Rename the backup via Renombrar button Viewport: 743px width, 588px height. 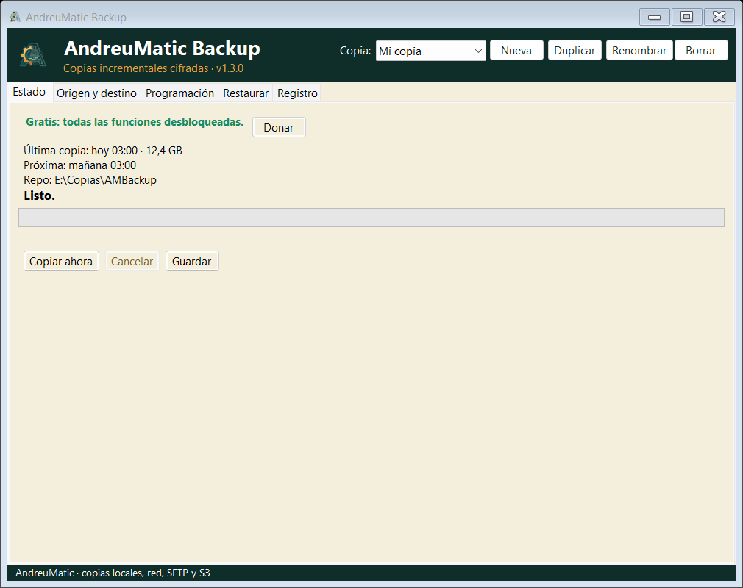coord(639,50)
